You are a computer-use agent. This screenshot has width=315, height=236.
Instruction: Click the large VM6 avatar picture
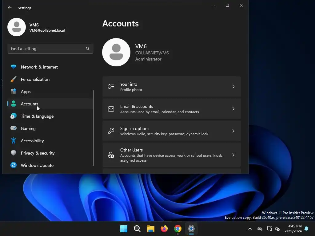click(x=116, y=52)
